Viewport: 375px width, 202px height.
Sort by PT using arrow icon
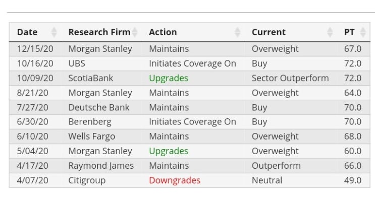pyautogui.click(x=363, y=32)
